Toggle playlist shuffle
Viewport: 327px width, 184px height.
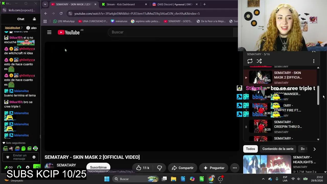pyautogui.click(x=259, y=61)
